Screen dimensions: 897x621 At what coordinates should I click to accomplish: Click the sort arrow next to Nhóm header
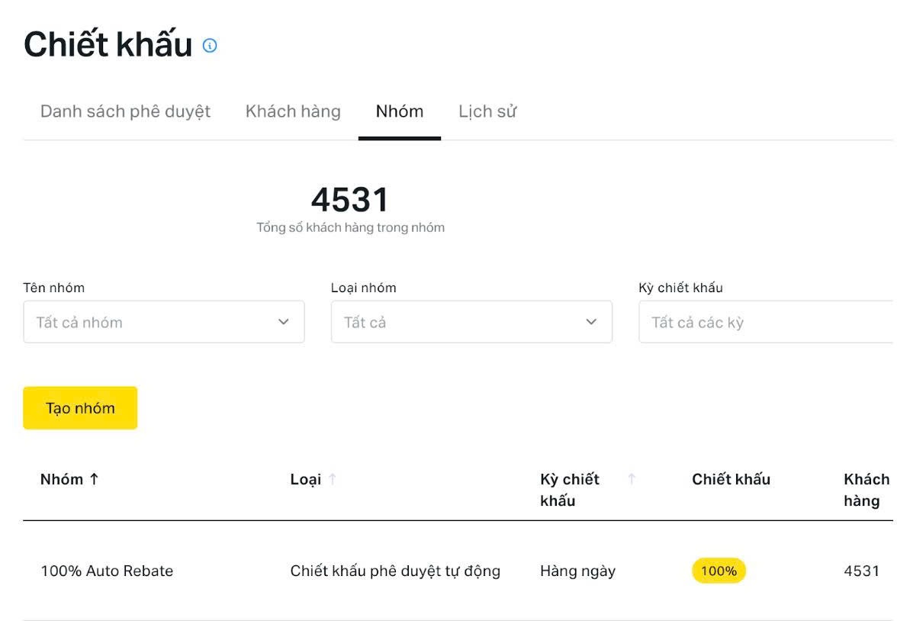tap(95, 479)
